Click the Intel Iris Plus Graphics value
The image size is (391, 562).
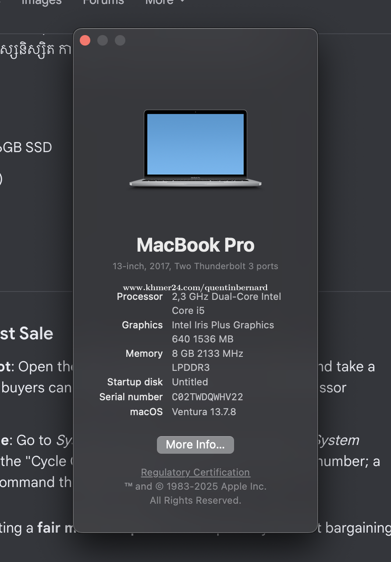coord(223,332)
